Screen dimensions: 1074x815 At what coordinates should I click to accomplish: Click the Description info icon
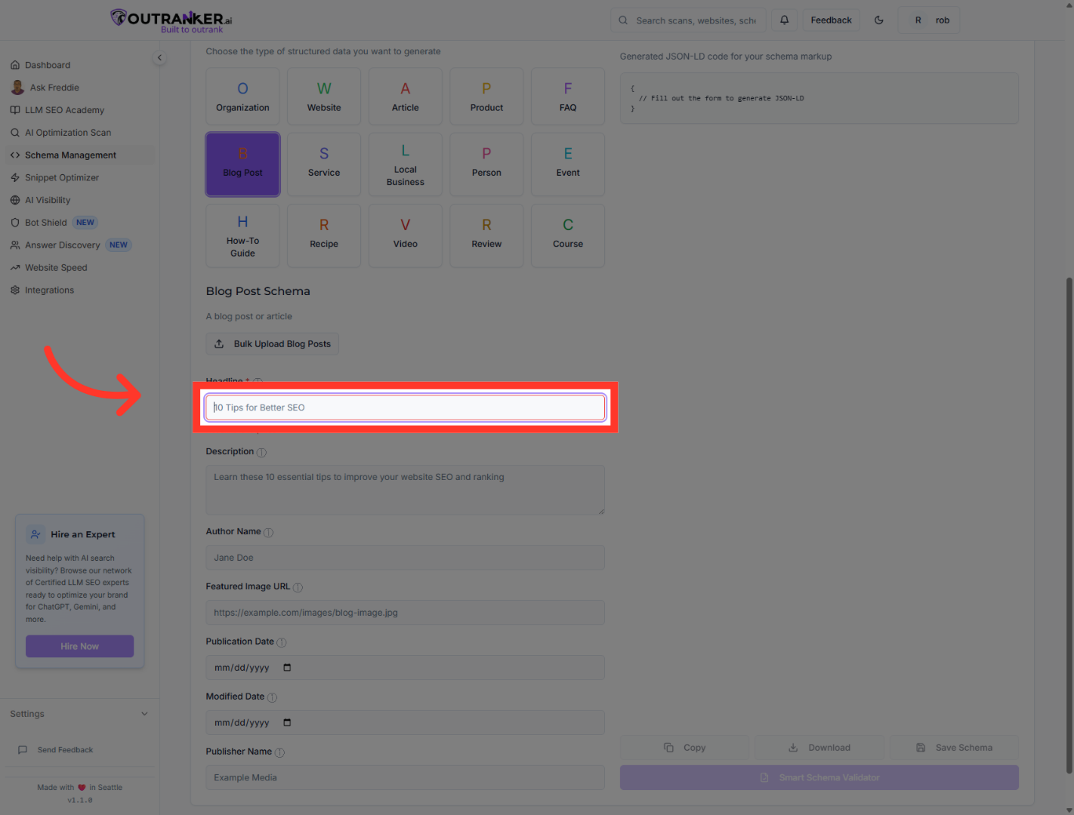pyautogui.click(x=261, y=453)
